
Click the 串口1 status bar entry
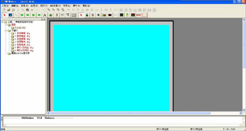point(162,129)
